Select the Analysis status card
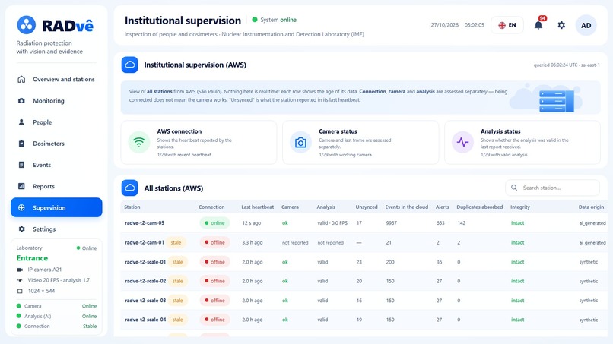Screen dimensions: 613x344 [522, 142]
